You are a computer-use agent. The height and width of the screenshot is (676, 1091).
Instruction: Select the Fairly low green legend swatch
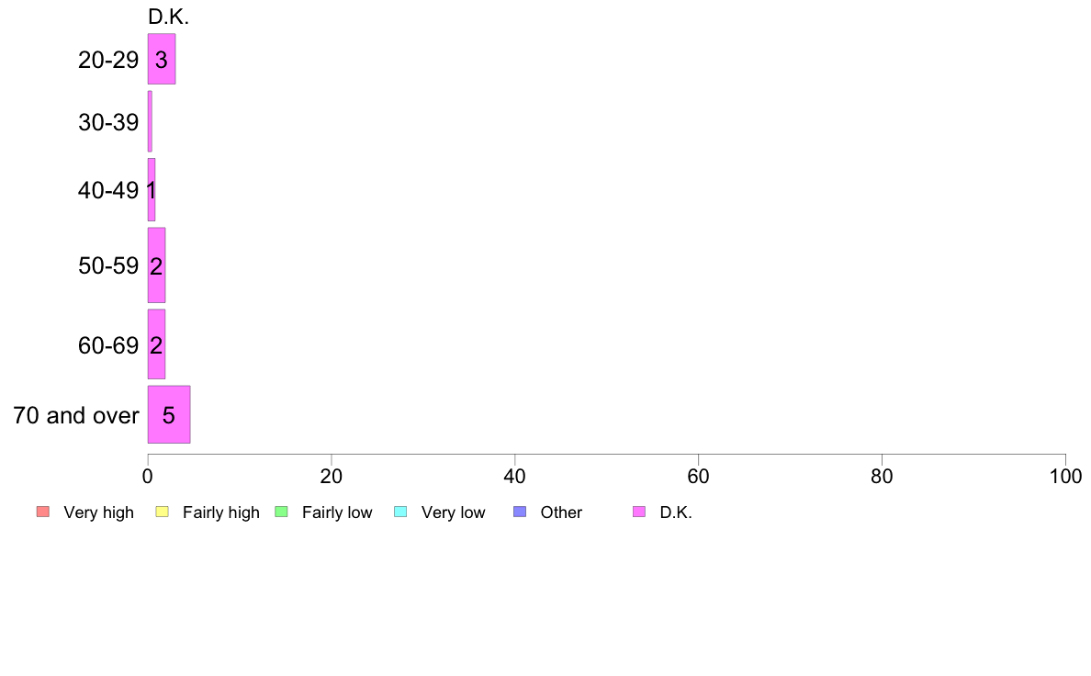pos(282,512)
